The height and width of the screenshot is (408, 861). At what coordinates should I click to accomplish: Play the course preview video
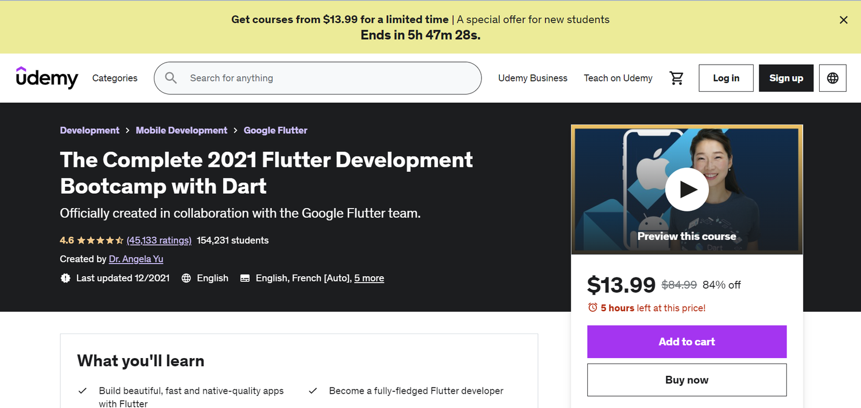pos(687,189)
